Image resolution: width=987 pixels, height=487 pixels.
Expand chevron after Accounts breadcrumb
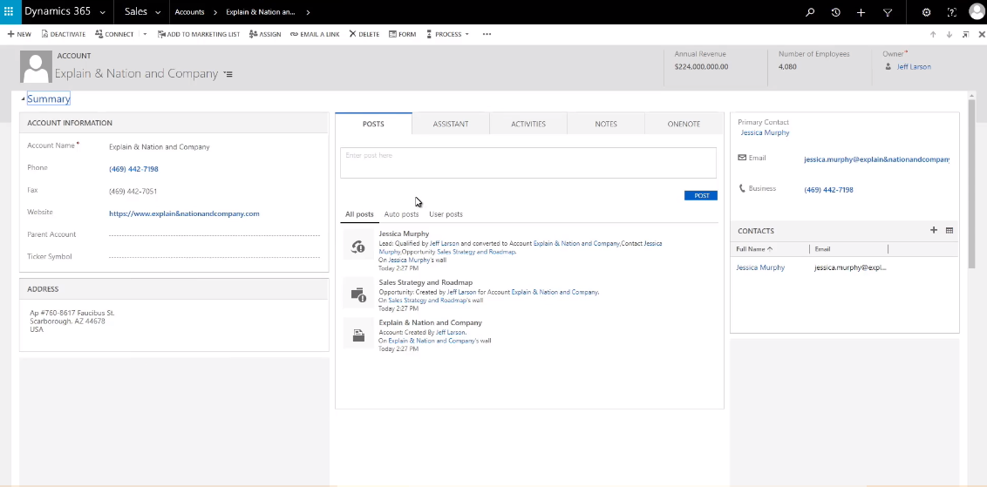pyautogui.click(x=215, y=12)
